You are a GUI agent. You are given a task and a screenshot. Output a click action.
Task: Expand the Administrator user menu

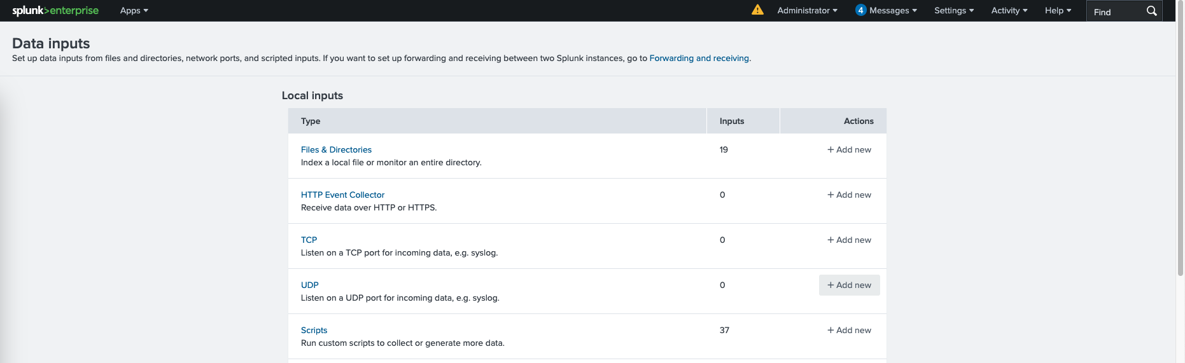pos(807,11)
